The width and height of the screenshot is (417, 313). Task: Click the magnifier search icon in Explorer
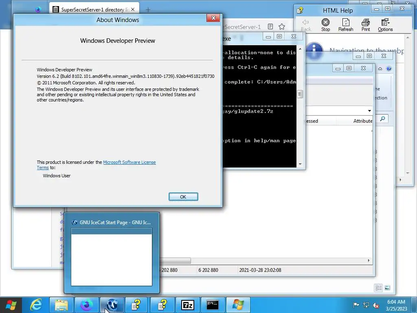click(x=382, y=119)
